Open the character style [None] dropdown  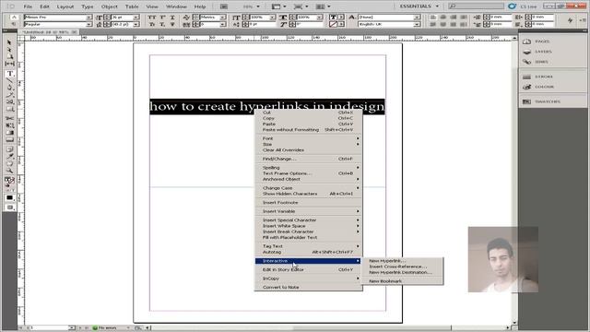tap(417, 18)
